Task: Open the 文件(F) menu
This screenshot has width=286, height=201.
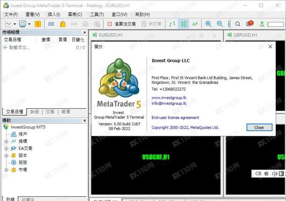Action: (11, 15)
